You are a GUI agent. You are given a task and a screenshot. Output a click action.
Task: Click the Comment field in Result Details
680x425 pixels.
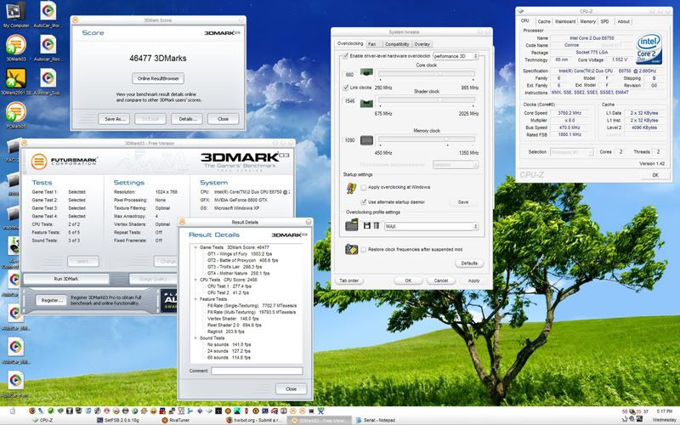tap(256, 371)
